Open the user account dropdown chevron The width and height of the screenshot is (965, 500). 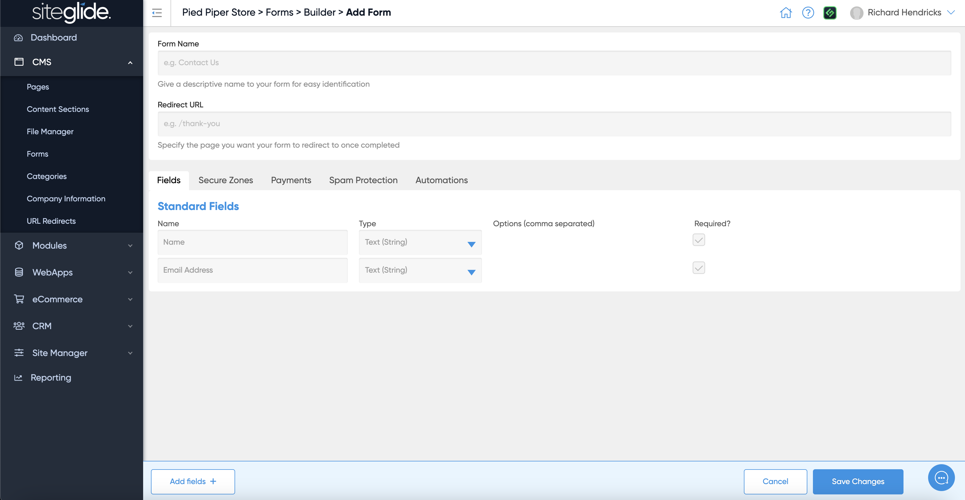951,12
